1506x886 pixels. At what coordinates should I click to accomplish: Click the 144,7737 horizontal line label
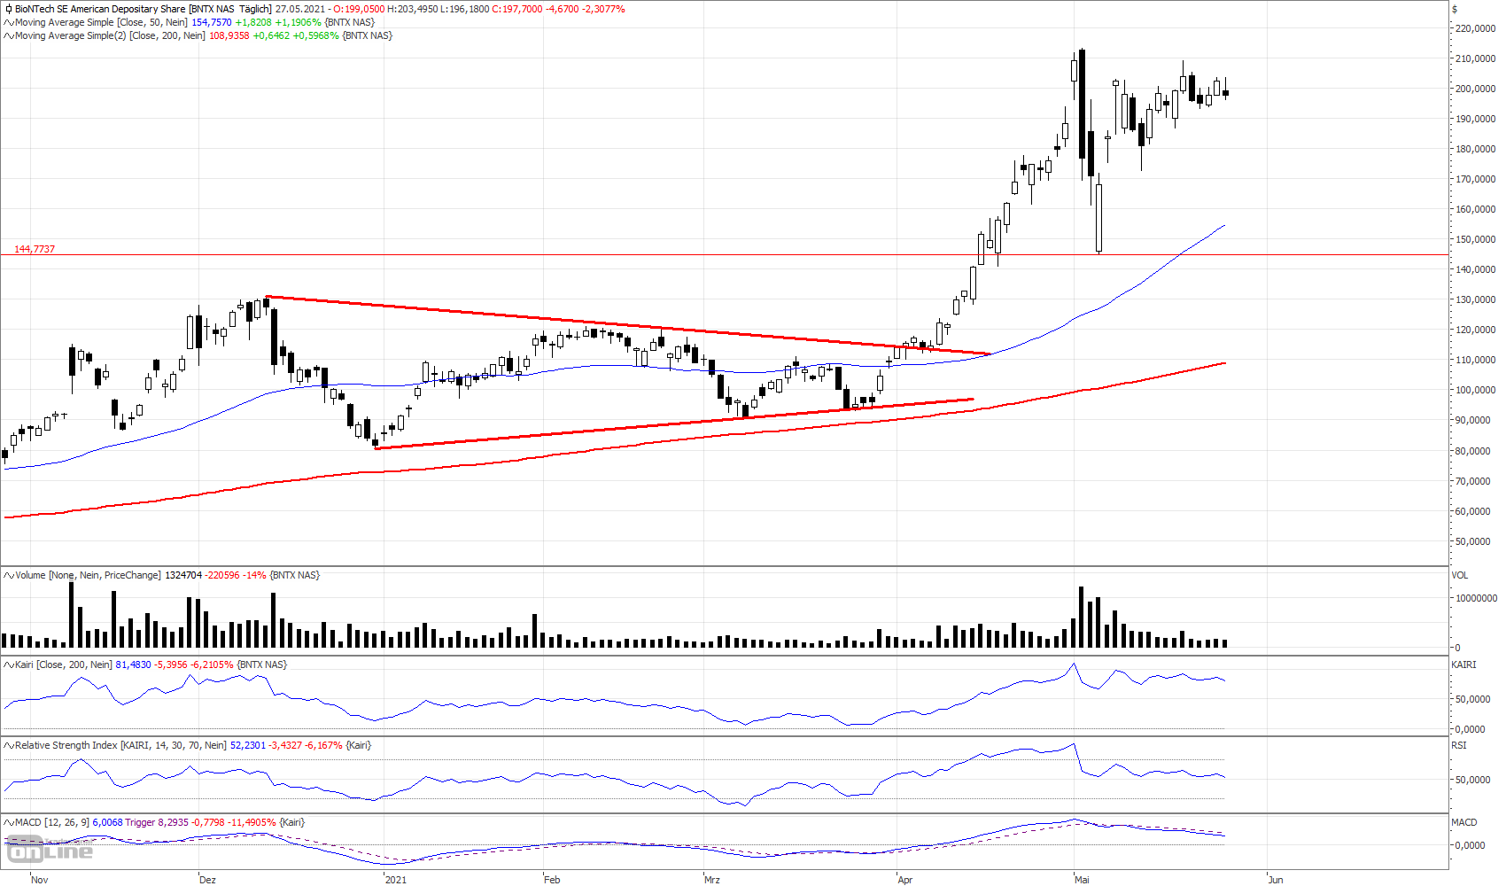point(35,249)
